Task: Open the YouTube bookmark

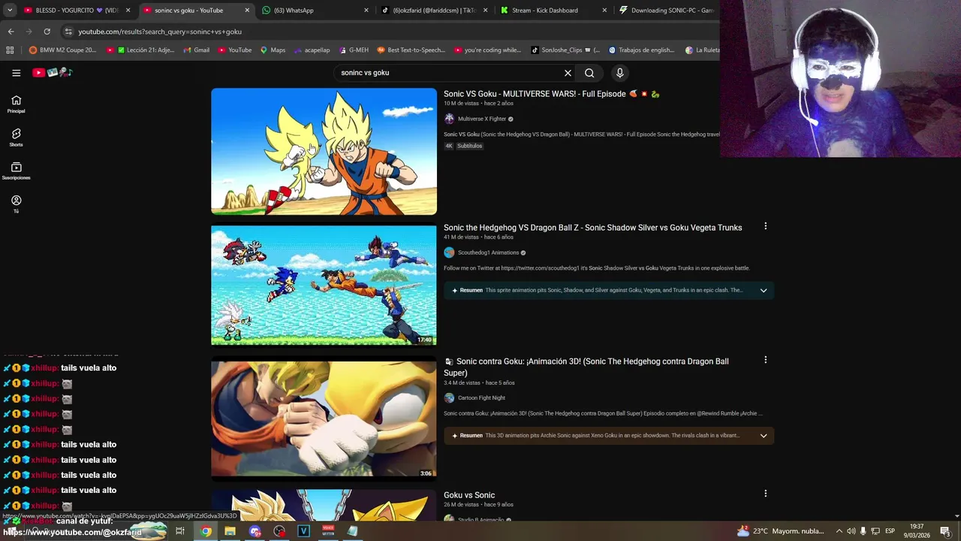Action: (234, 50)
